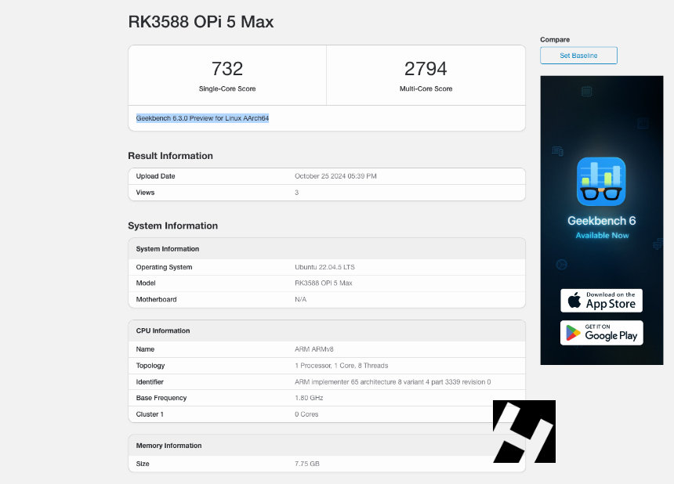Click the Model row label
This screenshot has width=674, height=484.
pos(146,283)
